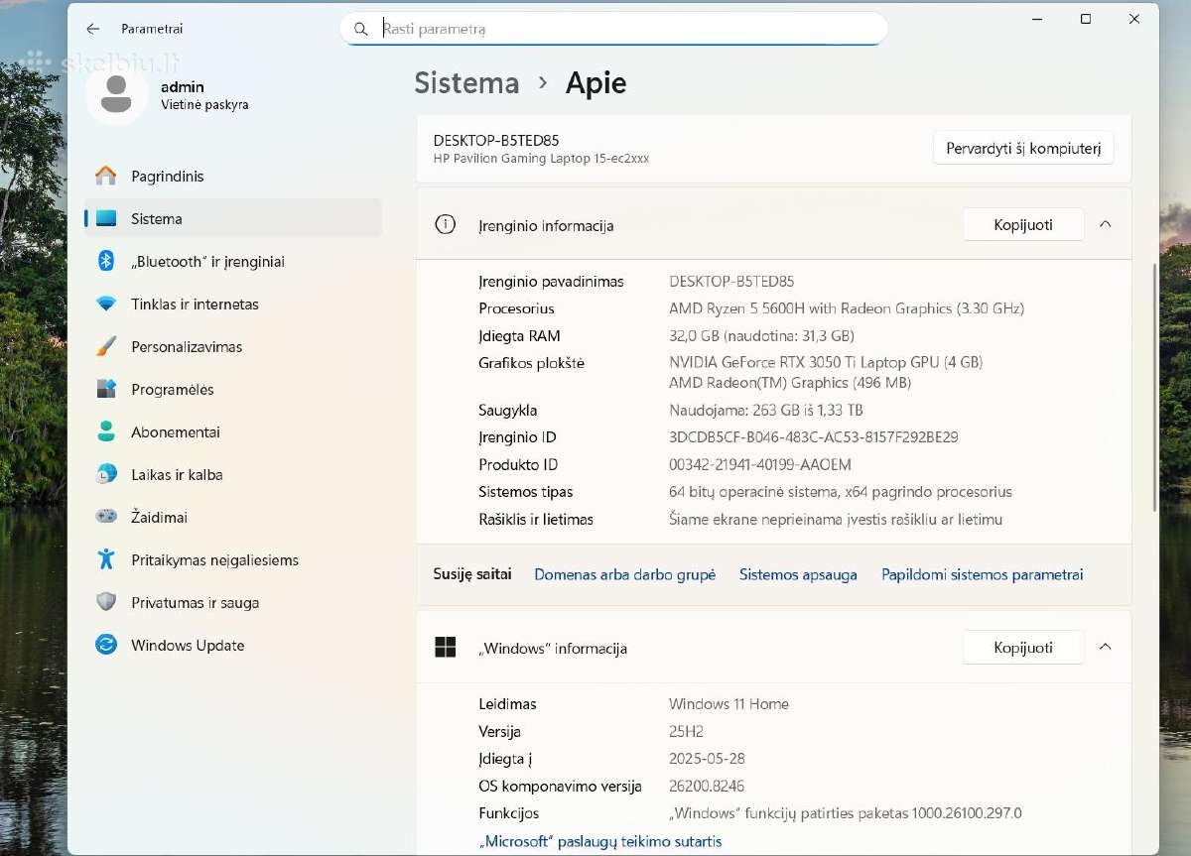The height and width of the screenshot is (856, 1191).
Task: Open Abonementai settings page
Action: point(233,432)
